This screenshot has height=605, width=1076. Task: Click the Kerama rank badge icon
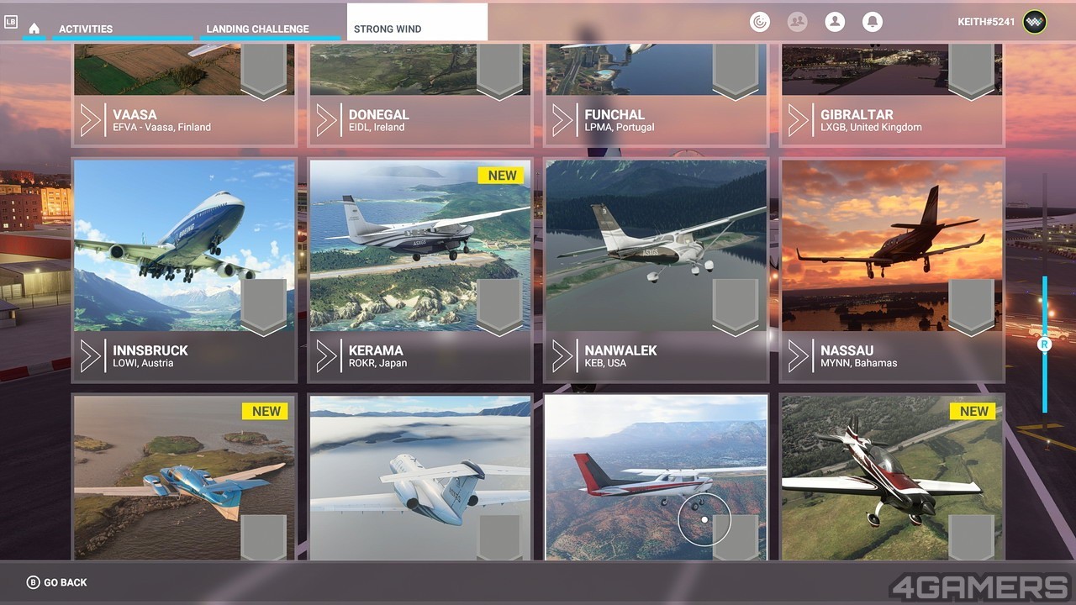tap(500, 308)
